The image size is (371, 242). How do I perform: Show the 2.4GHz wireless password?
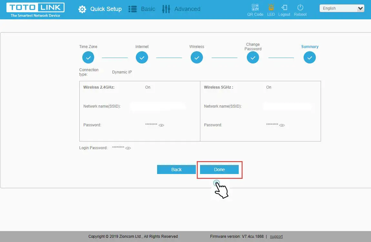161,125
